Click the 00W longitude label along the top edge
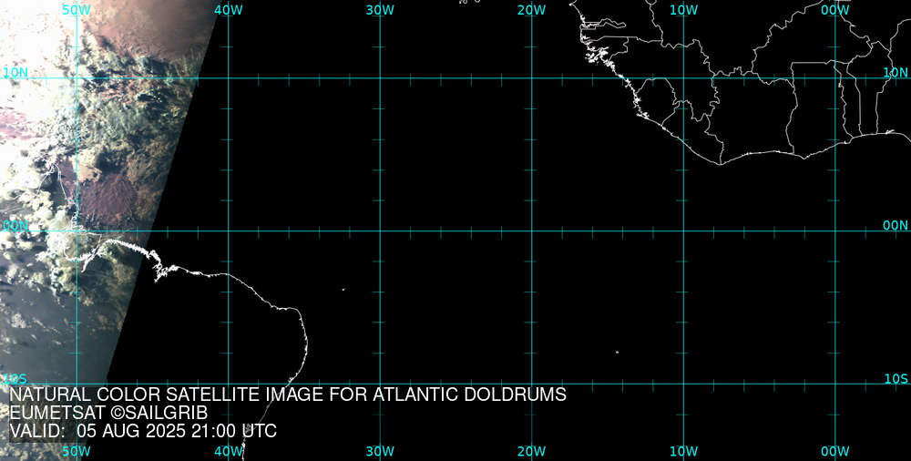 (835, 10)
